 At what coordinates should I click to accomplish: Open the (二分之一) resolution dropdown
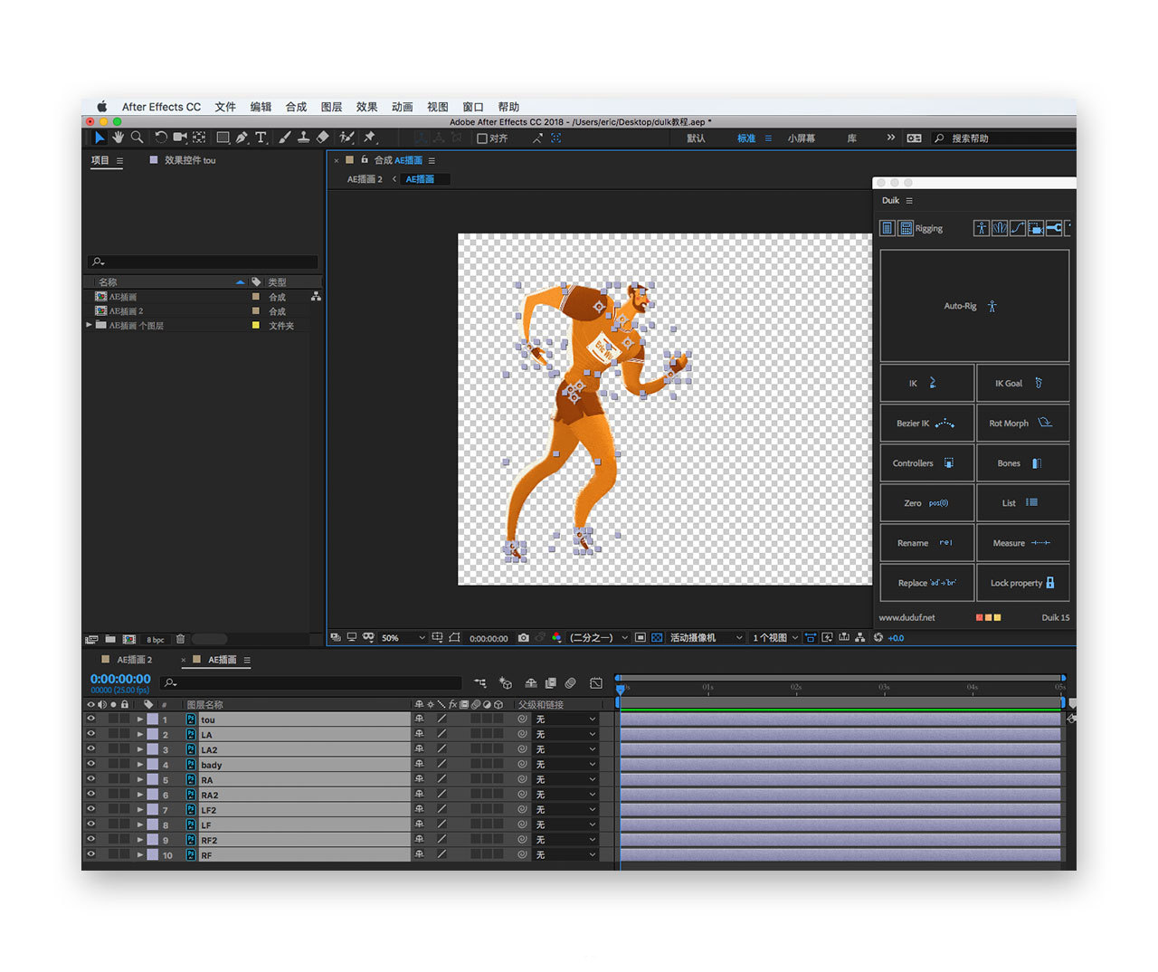(x=598, y=638)
